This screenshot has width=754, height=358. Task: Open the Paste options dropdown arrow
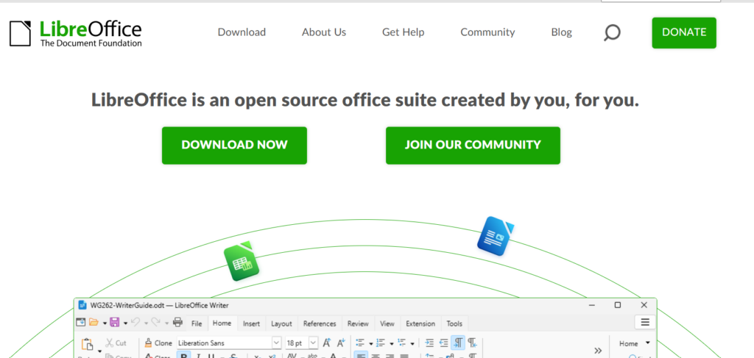99,351
